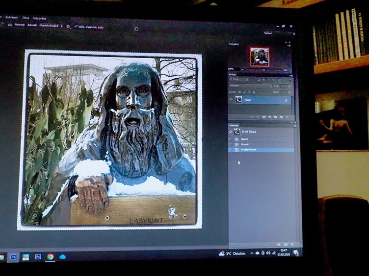This screenshot has height=276, width=369.
Task: Uncheck Odstr. oříznuté obr. body checkbox
Action: point(76,26)
